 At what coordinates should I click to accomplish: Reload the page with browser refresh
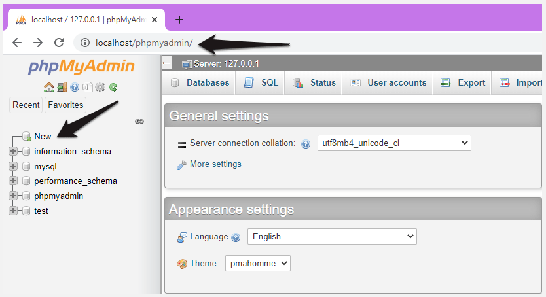pos(59,43)
